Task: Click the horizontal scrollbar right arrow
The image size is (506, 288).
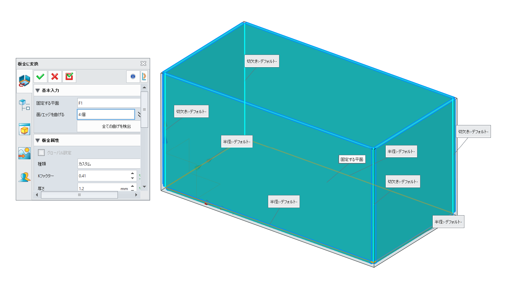Action: pos(136,195)
